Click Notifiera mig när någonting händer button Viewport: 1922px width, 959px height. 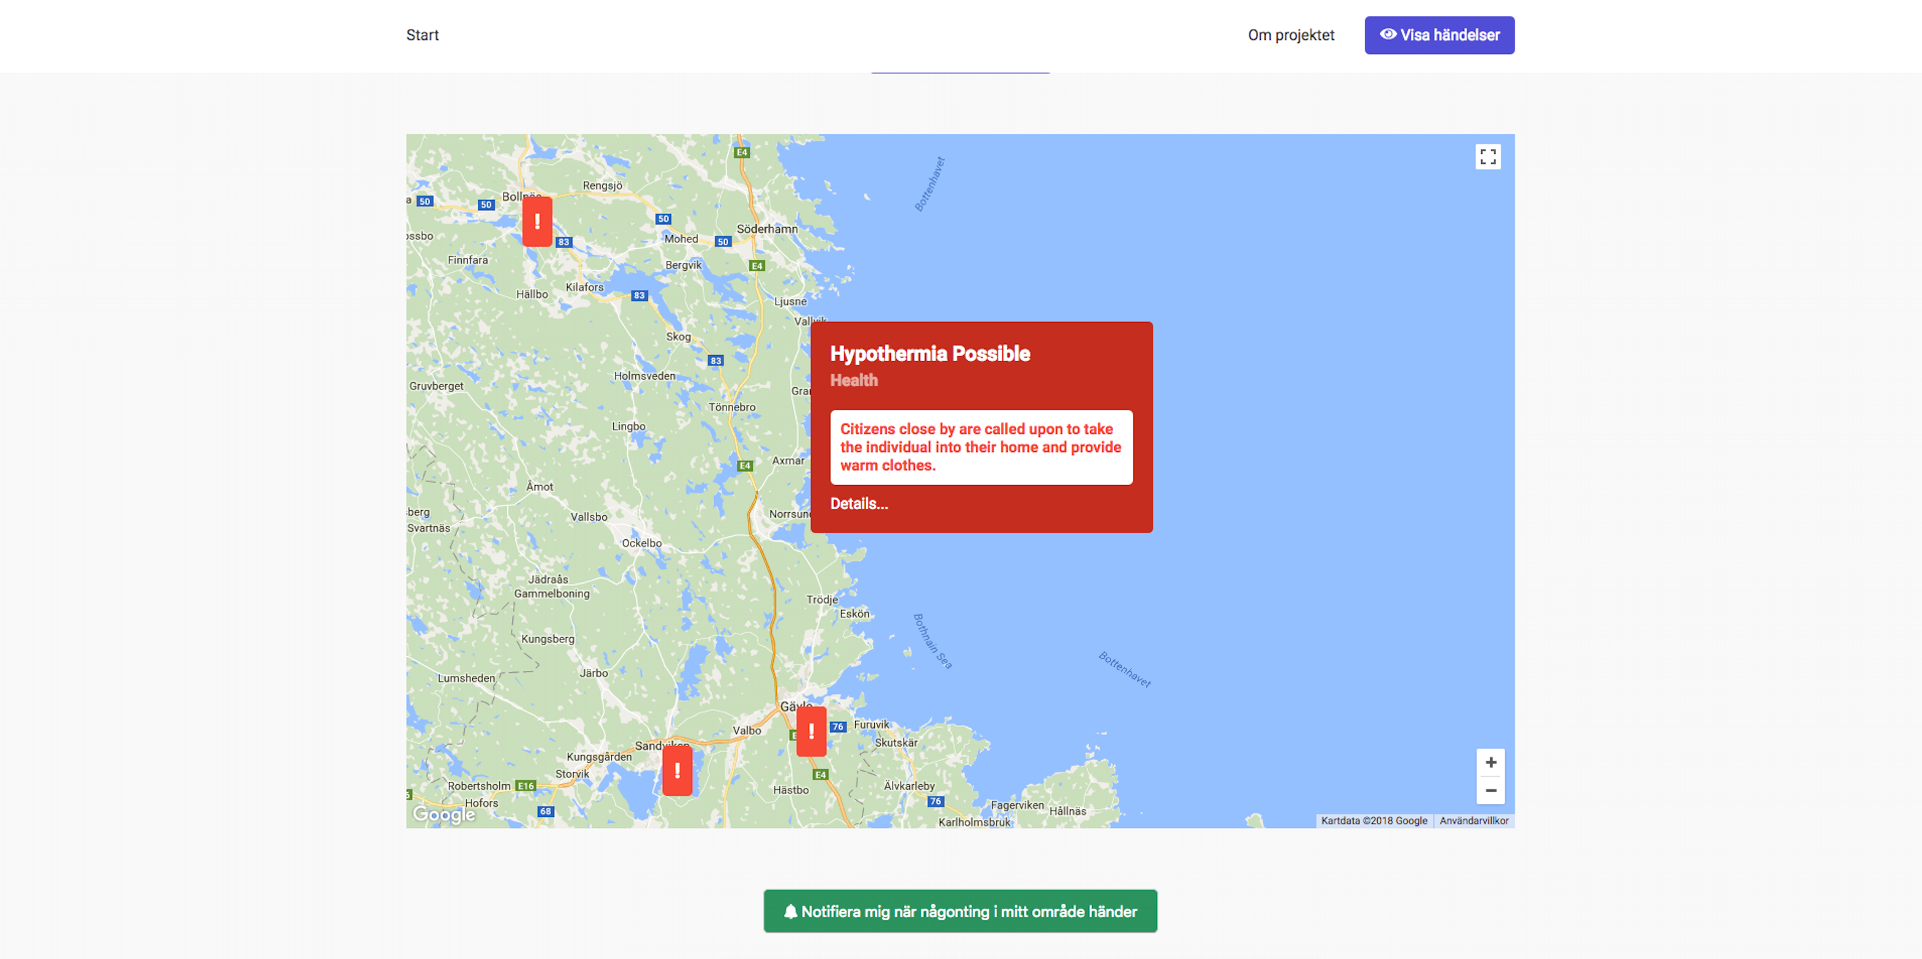tap(960, 911)
